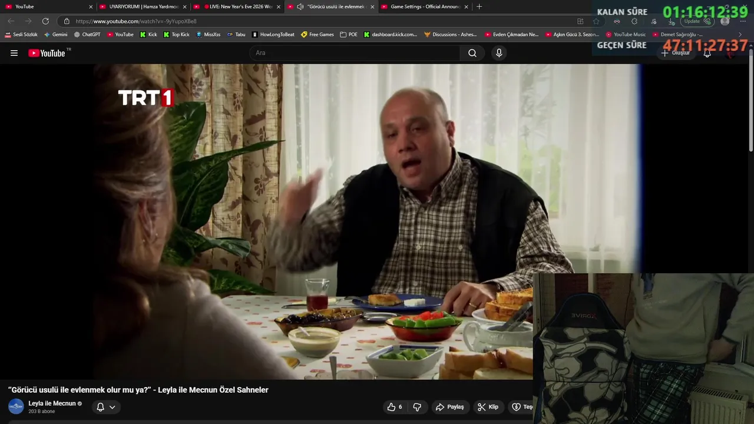Open 'Evden Çıkmadan Ne...' bookmark
754x424 pixels.
tap(512, 35)
